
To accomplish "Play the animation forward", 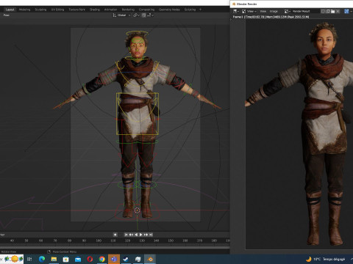I will 141,235.
